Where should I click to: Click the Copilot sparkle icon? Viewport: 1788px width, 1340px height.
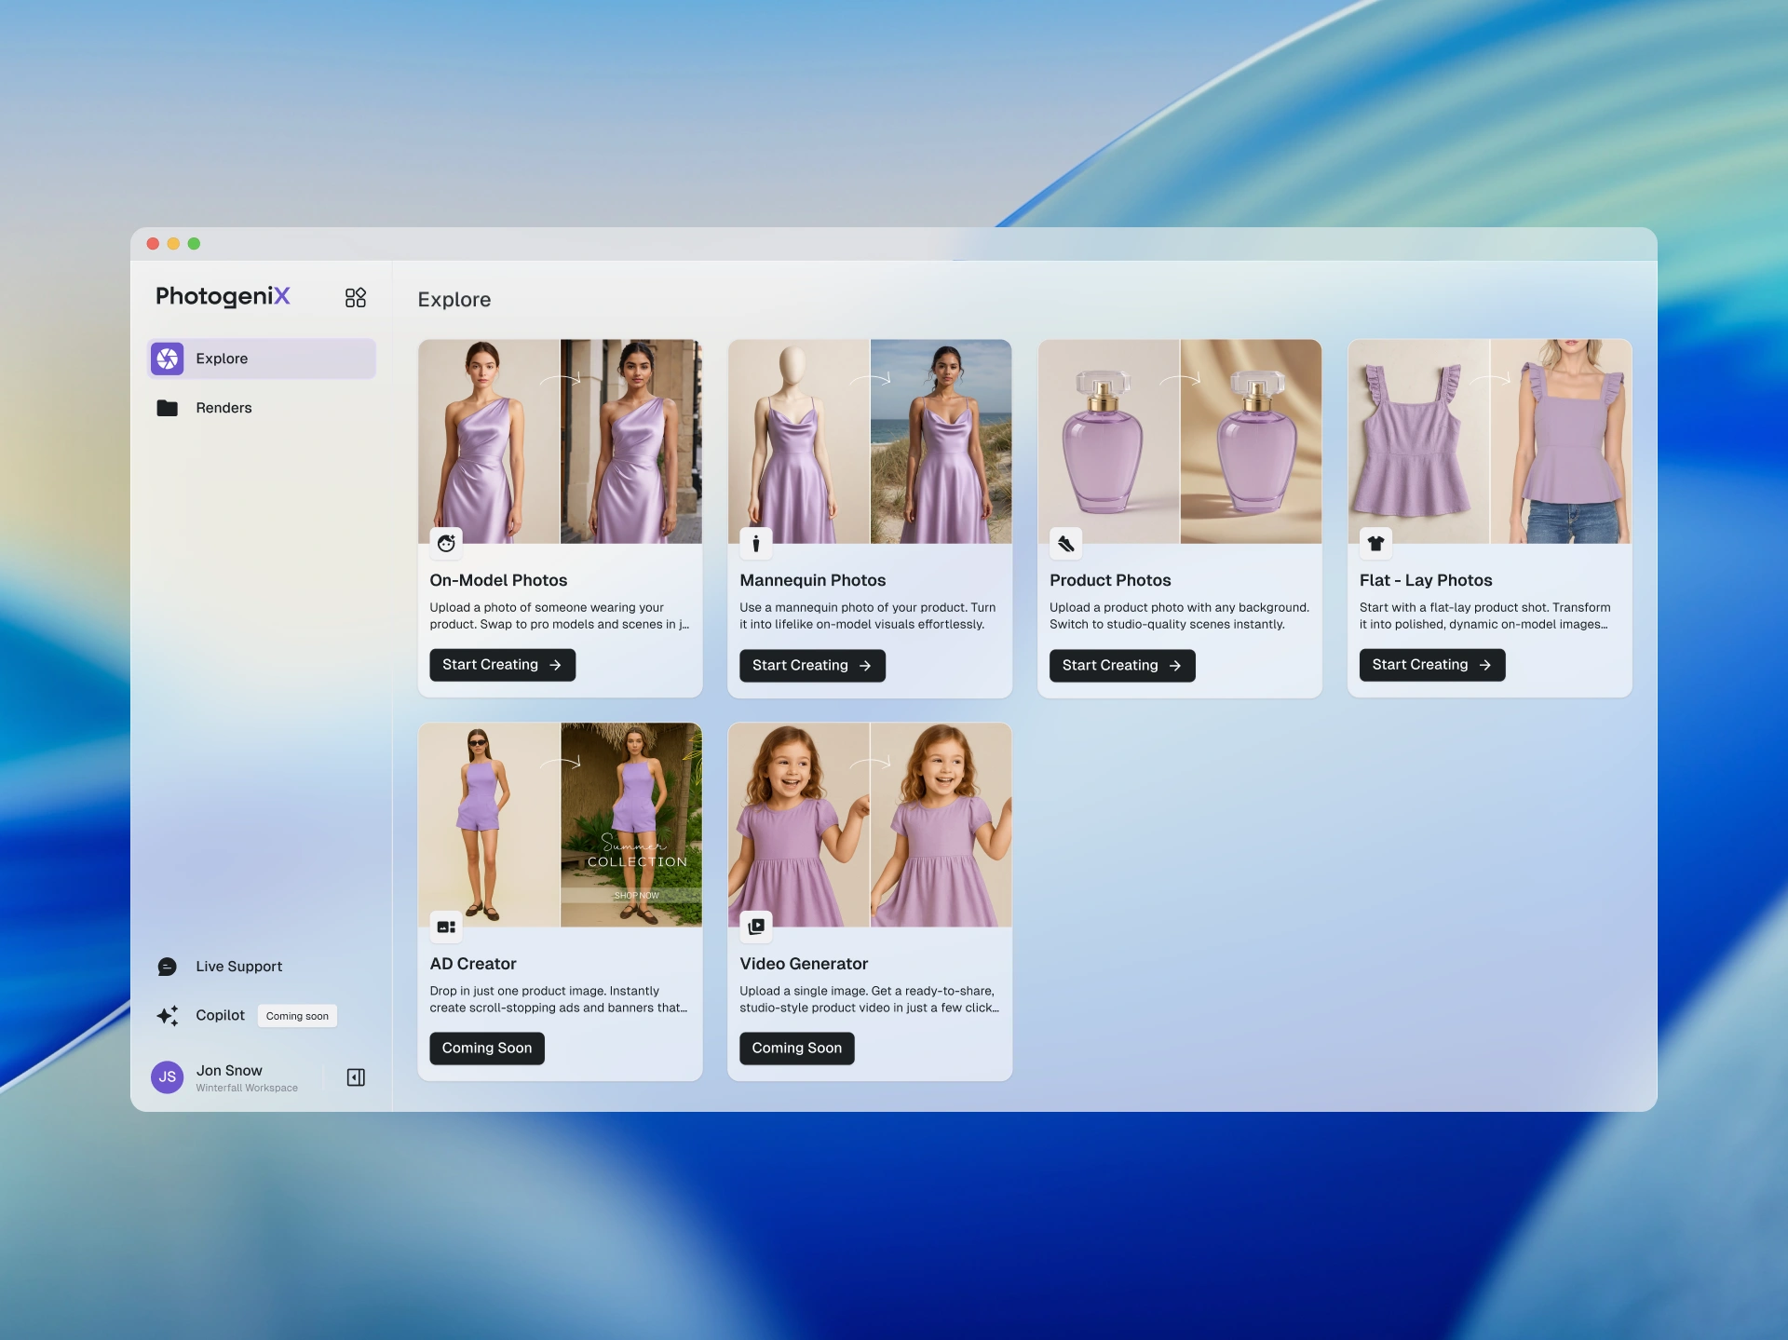[x=168, y=1015]
